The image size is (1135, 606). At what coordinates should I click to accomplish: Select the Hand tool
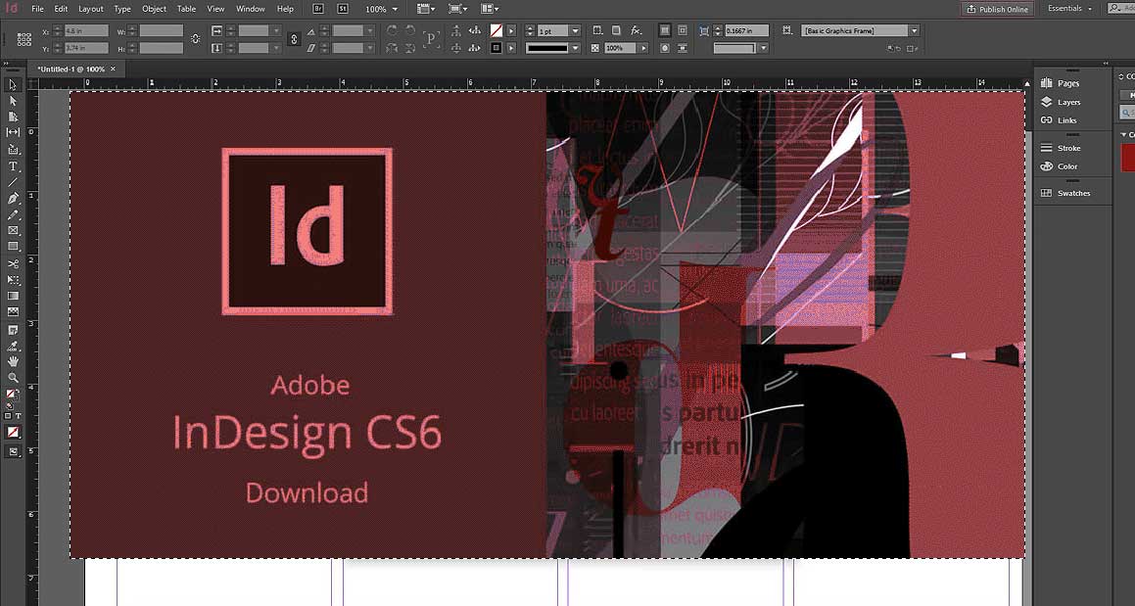click(x=13, y=361)
